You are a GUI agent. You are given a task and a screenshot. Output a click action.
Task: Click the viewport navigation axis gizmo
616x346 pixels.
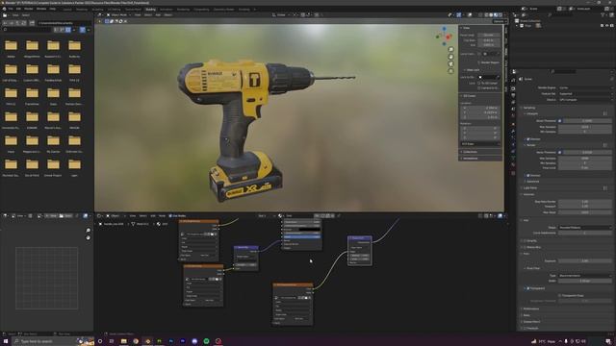pyautogui.click(x=444, y=36)
